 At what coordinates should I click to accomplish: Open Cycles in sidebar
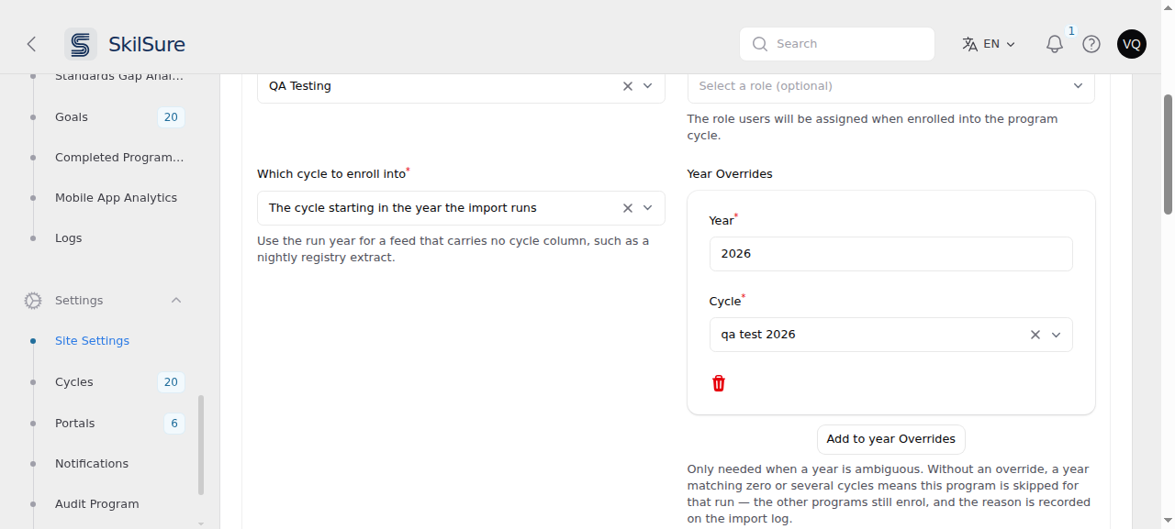(x=74, y=382)
